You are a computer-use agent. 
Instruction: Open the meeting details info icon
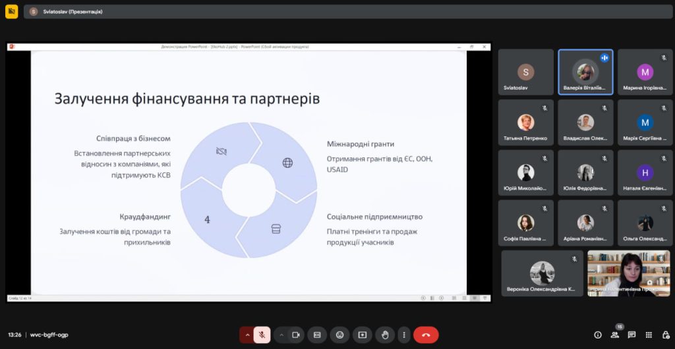point(598,335)
